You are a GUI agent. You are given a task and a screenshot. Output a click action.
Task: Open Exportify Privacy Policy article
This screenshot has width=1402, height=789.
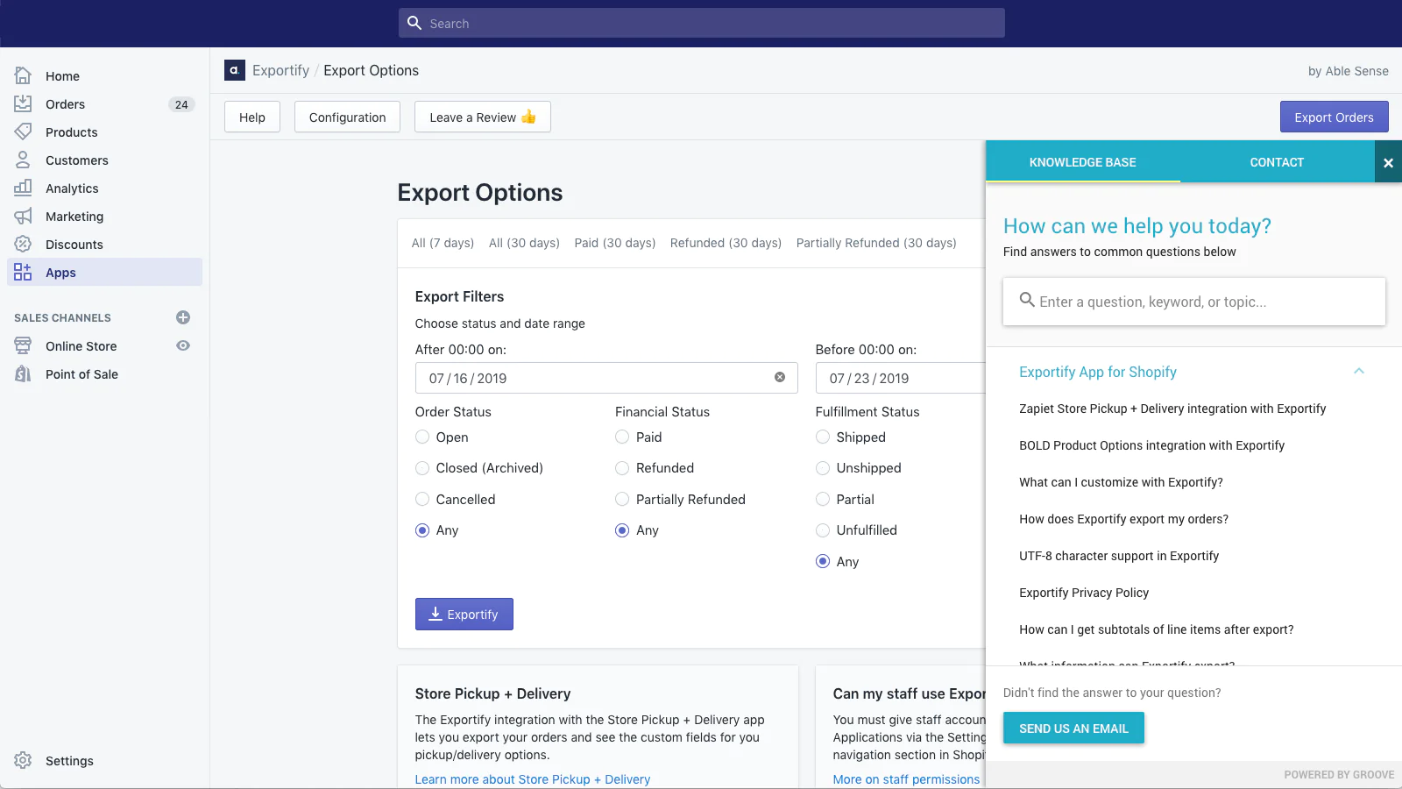[1084, 593]
